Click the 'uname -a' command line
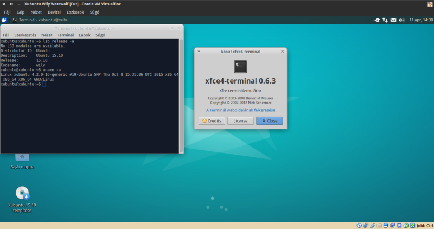434x229 pixels. pos(31,70)
